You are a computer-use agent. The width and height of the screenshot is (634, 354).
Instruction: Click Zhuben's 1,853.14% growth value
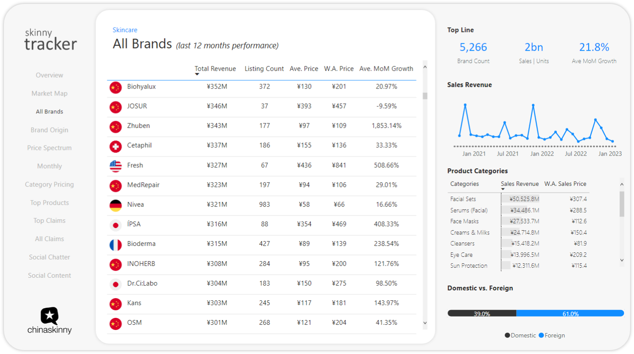point(386,126)
